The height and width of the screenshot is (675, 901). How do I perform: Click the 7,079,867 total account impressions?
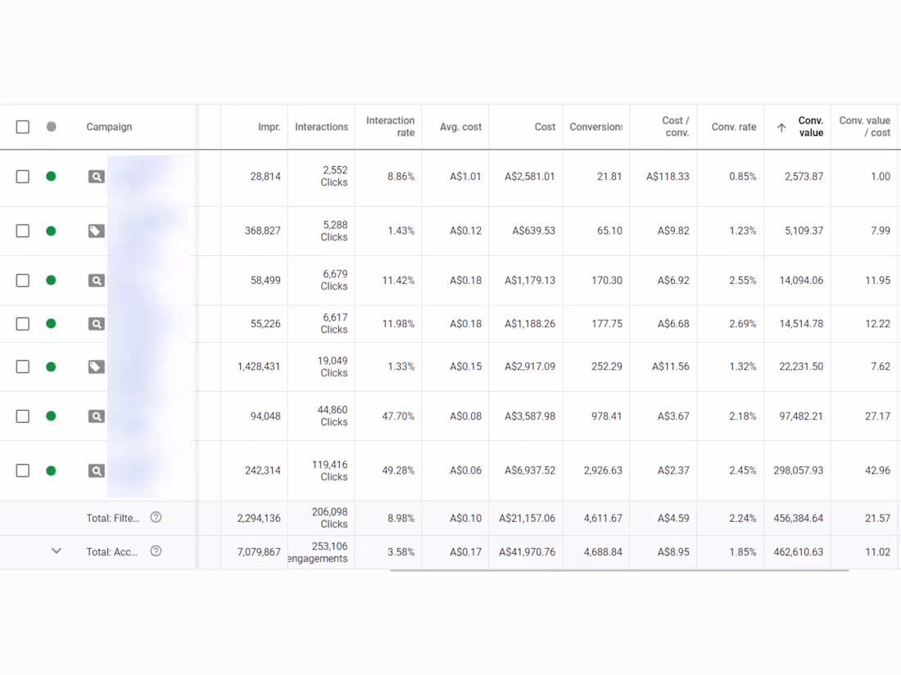(259, 551)
